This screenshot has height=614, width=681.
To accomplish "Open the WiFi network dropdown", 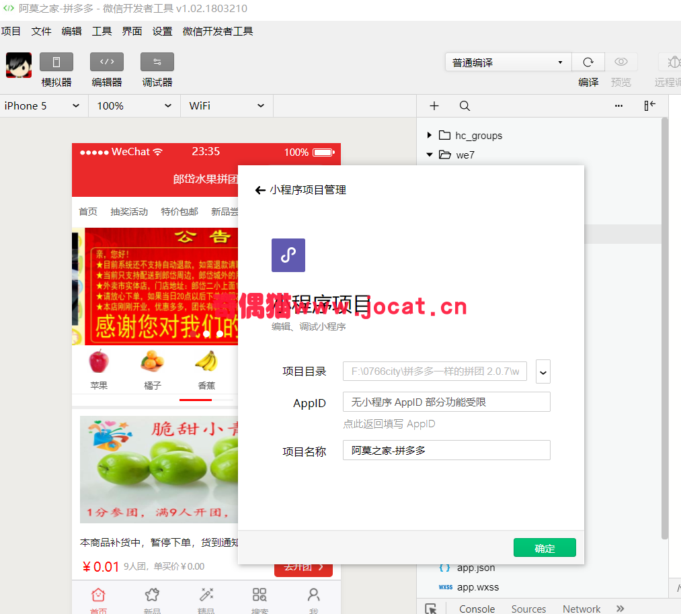I will coord(227,106).
